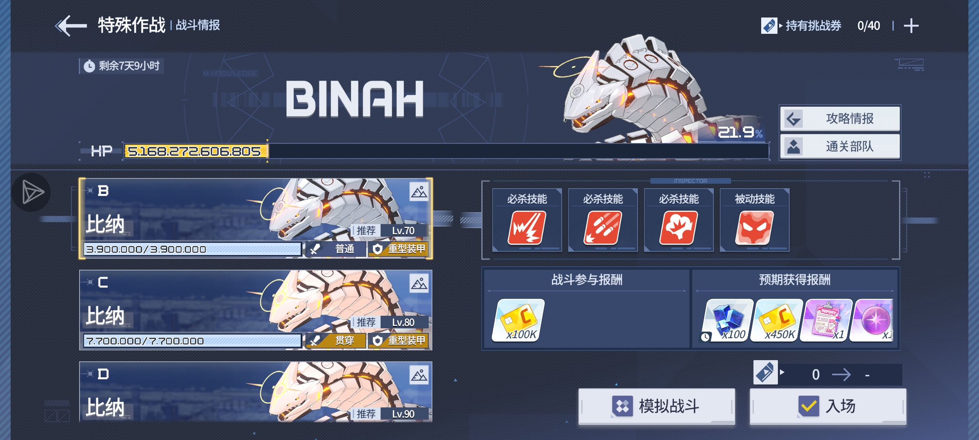Inspect the x100K credit reward thumbnail
The height and width of the screenshot is (440, 979).
tap(519, 320)
